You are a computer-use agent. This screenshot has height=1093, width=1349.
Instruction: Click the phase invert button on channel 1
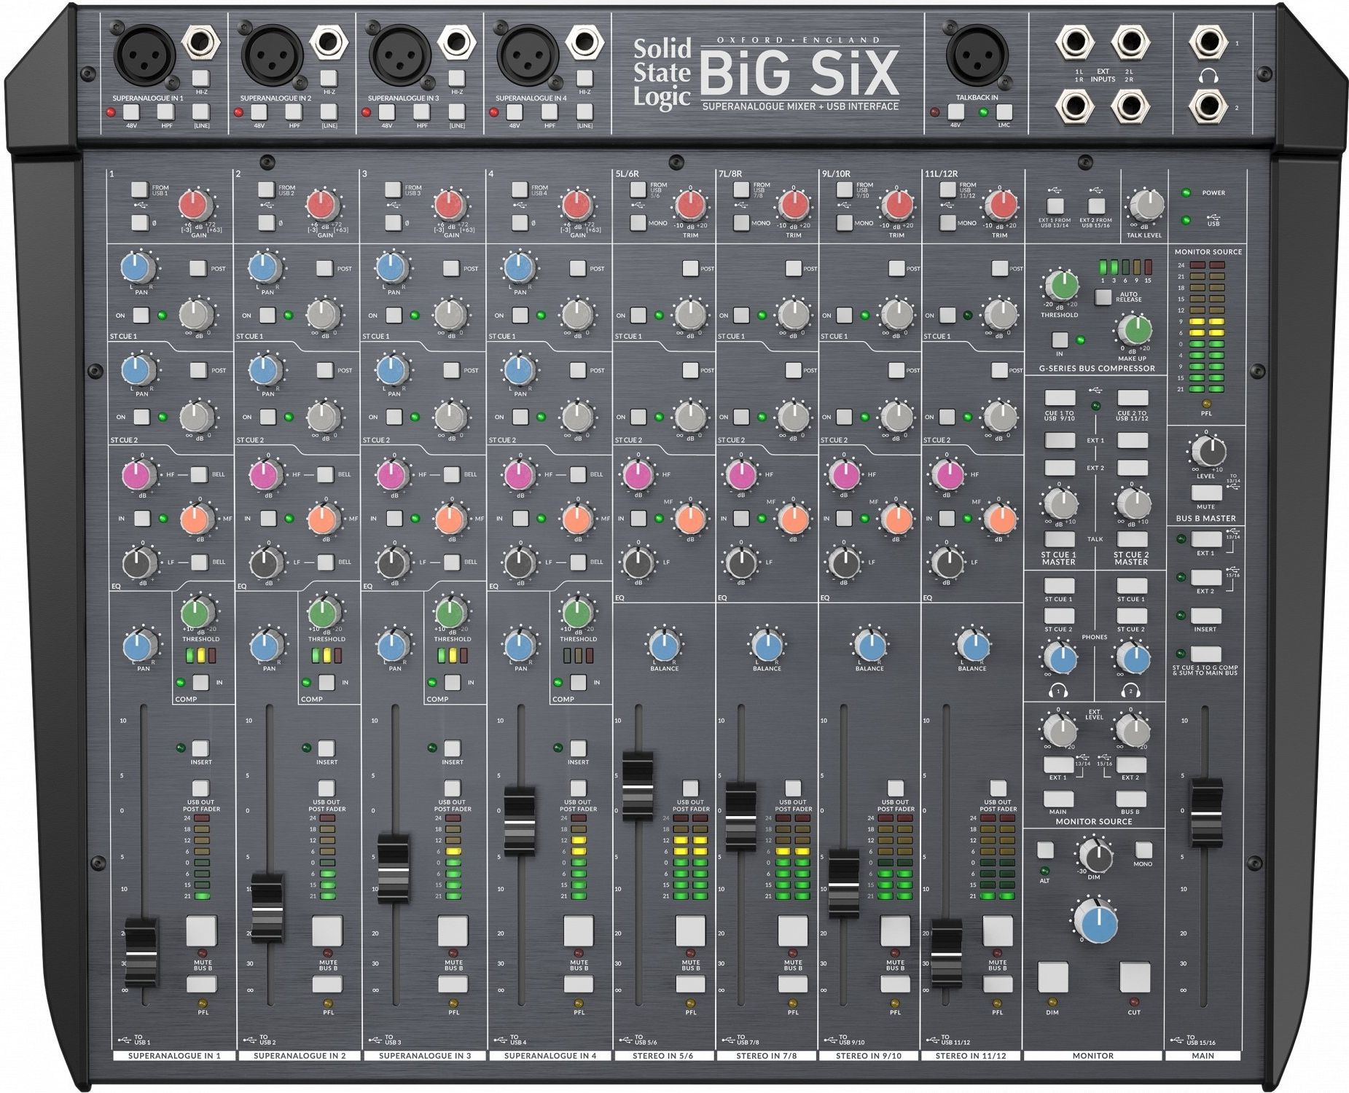[139, 222]
